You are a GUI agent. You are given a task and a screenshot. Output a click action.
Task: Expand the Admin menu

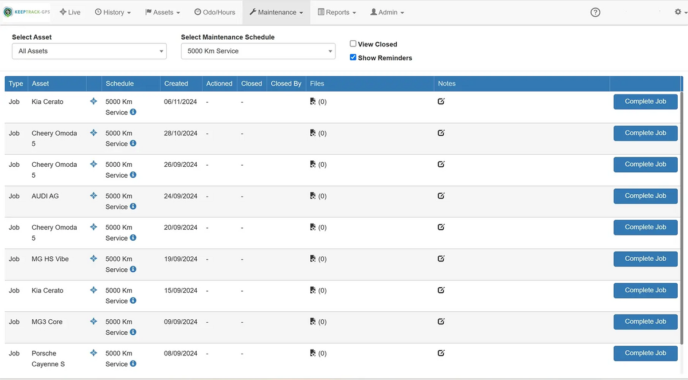click(387, 12)
